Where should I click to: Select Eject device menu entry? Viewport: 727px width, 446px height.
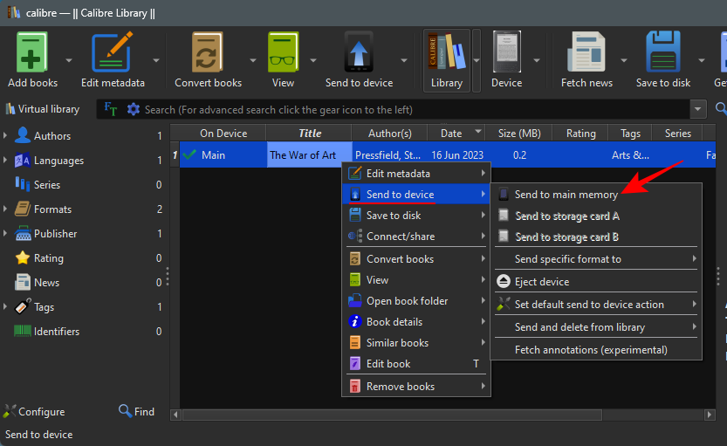tap(541, 282)
